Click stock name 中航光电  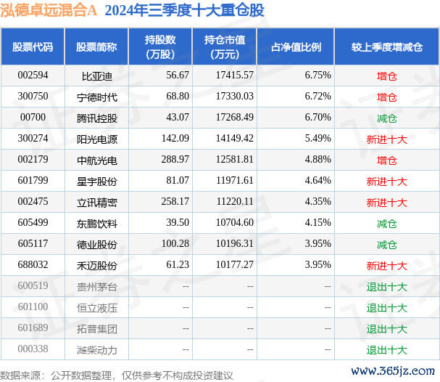97,160
